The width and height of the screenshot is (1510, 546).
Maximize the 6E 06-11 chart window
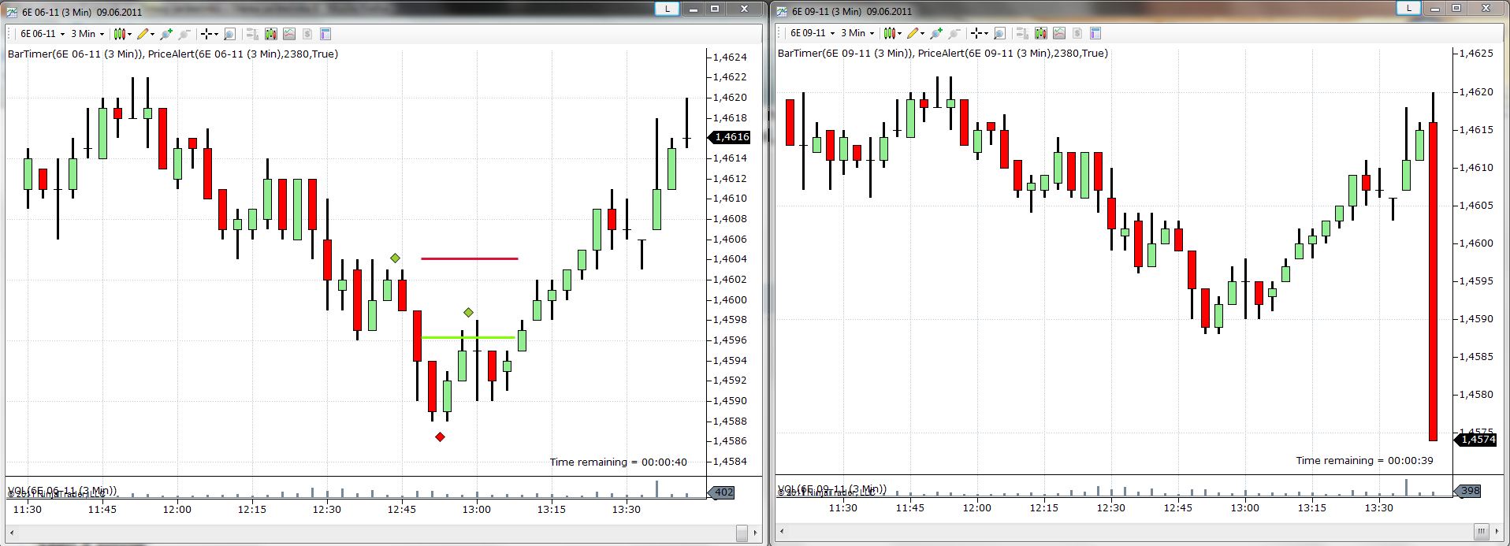tap(716, 9)
